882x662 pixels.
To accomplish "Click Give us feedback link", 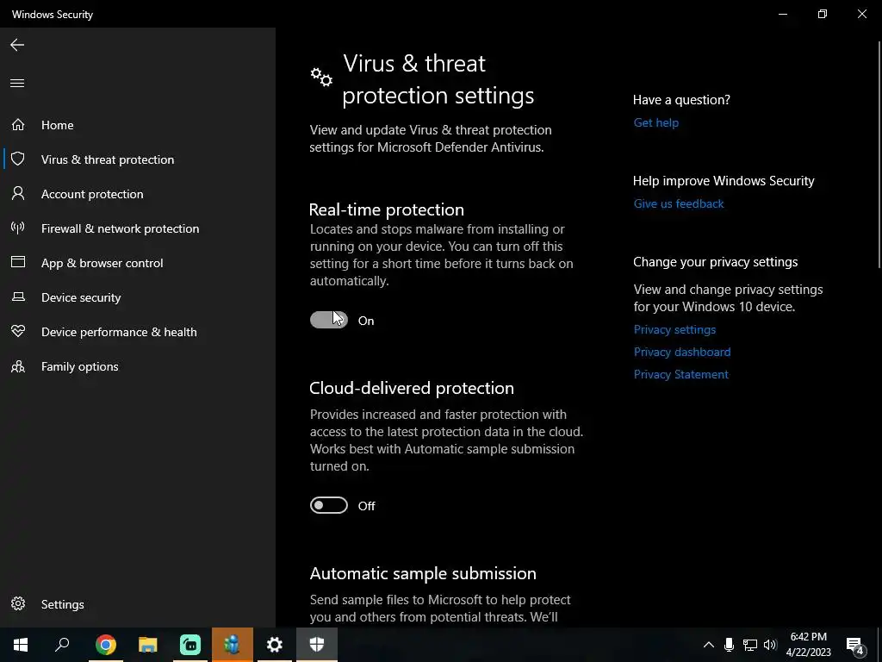I will click(679, 203).
